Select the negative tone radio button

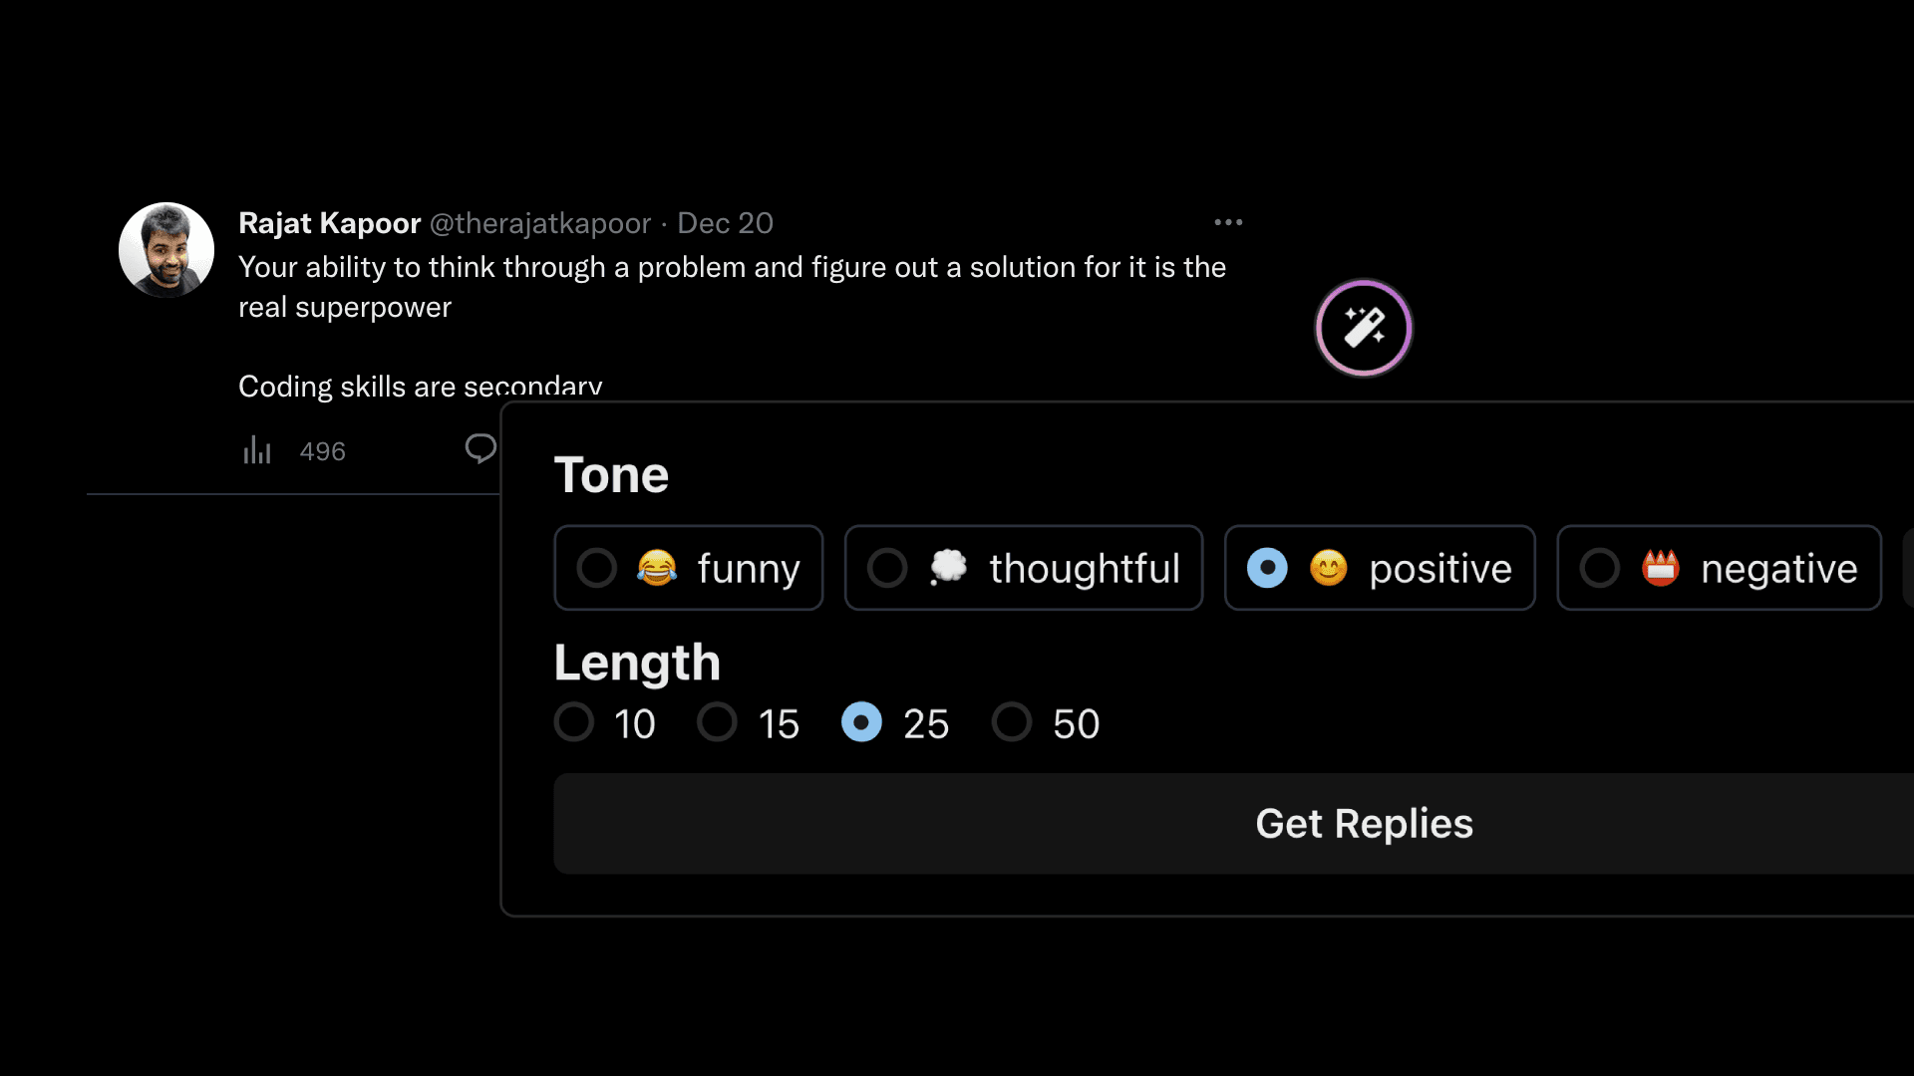coord(1600,568)
